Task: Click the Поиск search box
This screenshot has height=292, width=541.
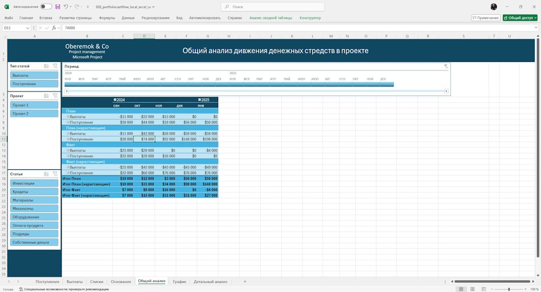Action: (x=273, y=7)
